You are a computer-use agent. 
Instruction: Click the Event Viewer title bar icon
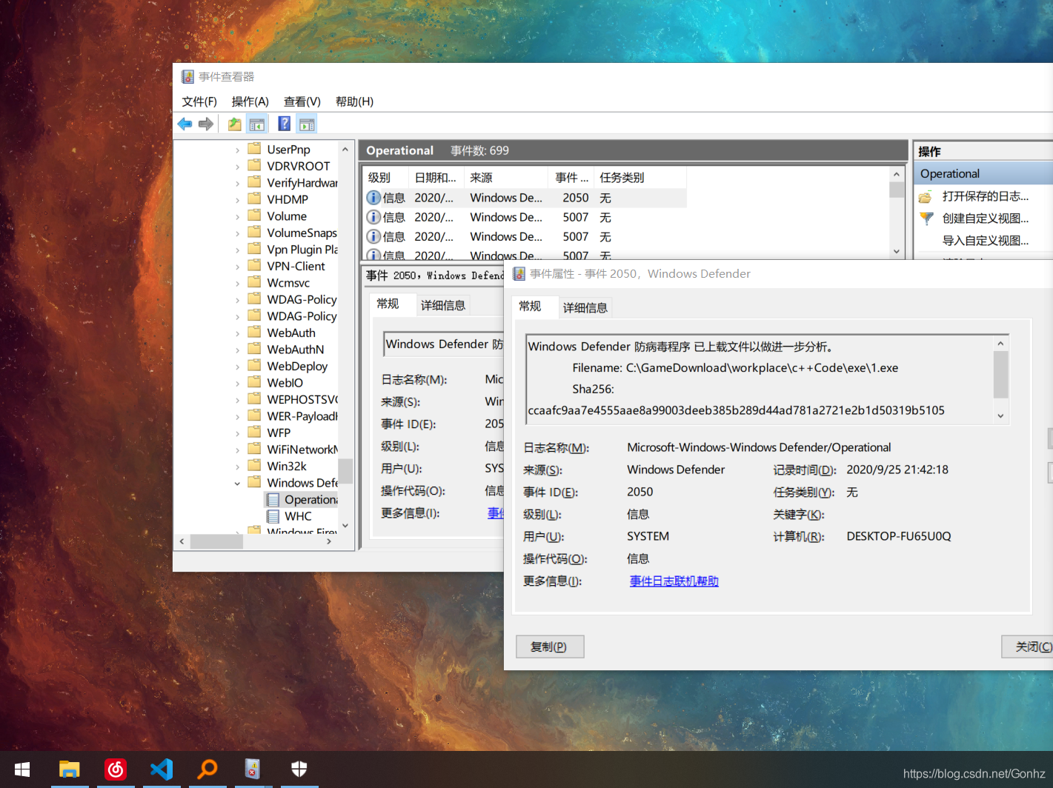[x=187, y=76]
